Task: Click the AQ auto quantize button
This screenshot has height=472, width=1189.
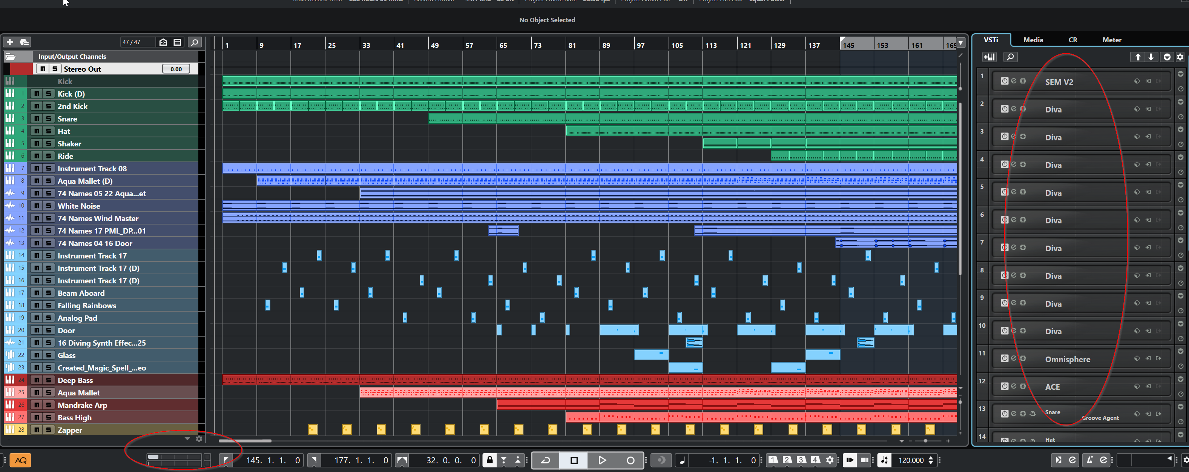Action: (21, 460)
